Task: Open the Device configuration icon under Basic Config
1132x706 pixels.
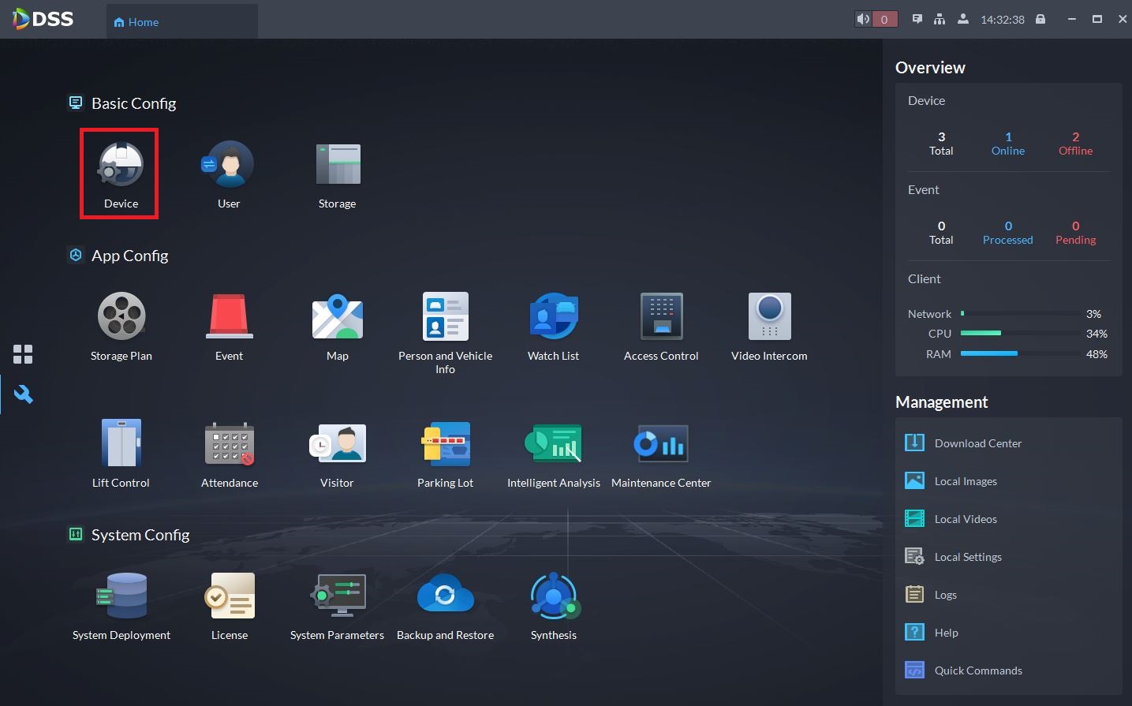Action: point(121,174)
